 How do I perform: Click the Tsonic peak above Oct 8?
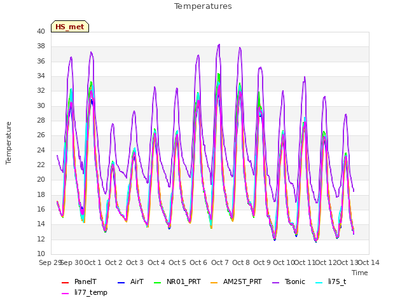[240, 48]
